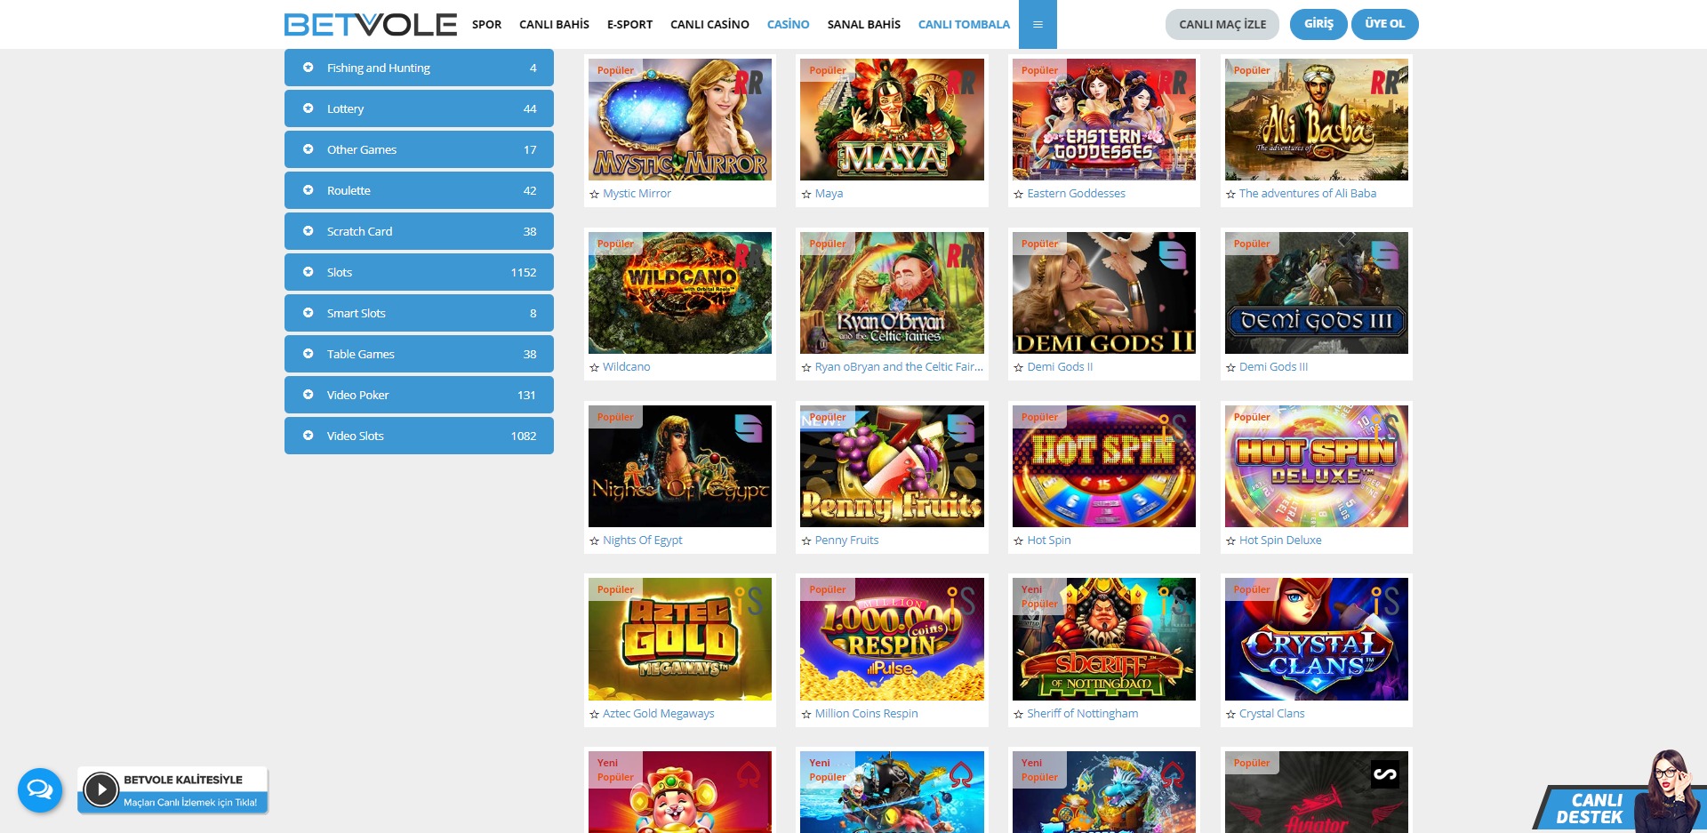This screenshot has width=1707, height=833.
Task: Open the Hot Spin Deluxe thumbnail
Action: (1317, 466)
